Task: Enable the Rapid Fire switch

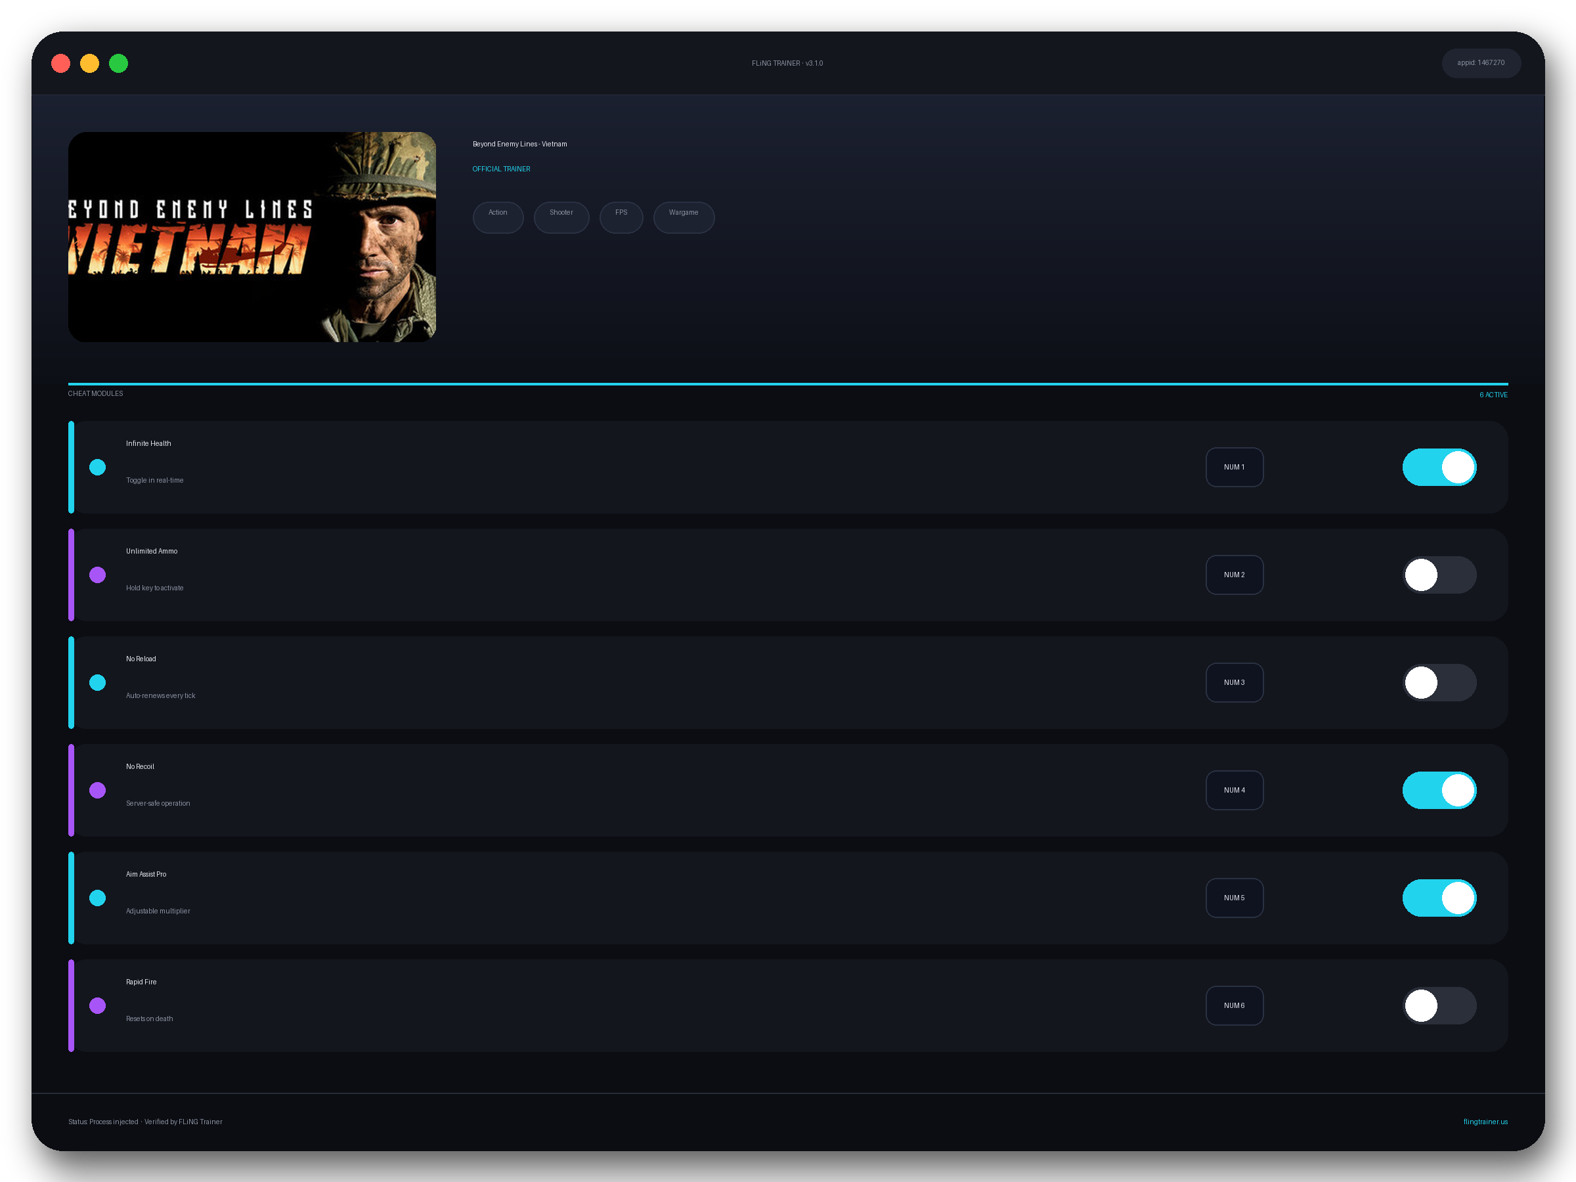Action: click(1439, 1005)
